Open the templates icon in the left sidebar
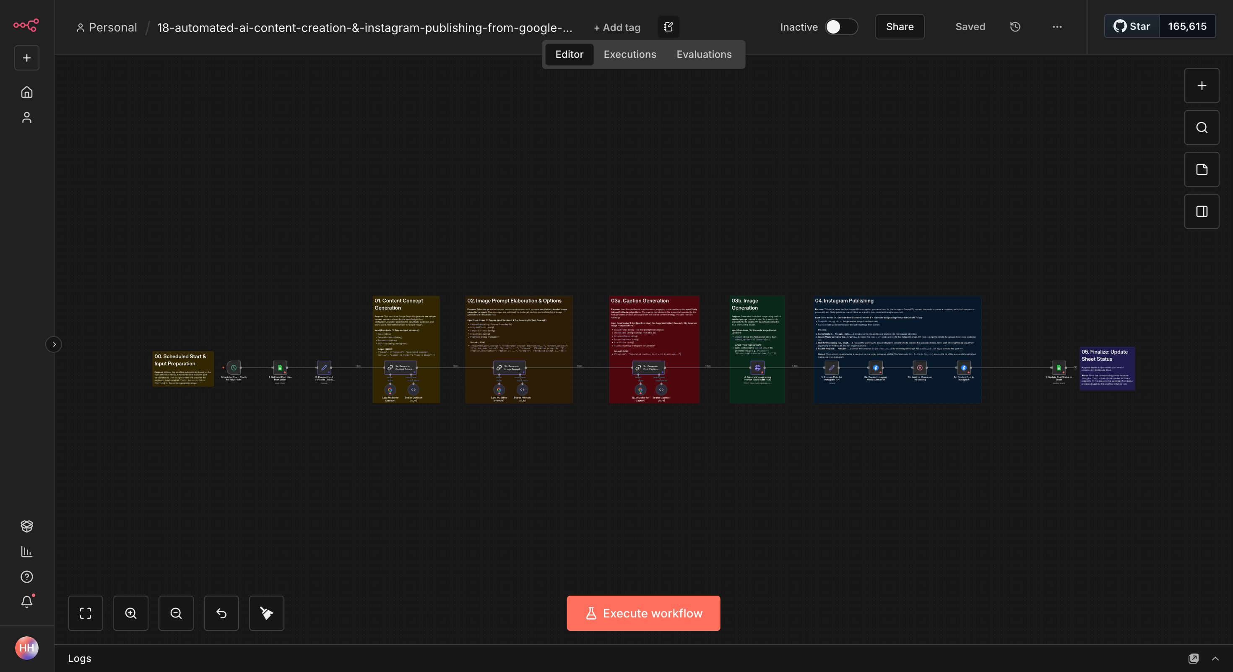1233x672 pixels. [x=27, y=526]
